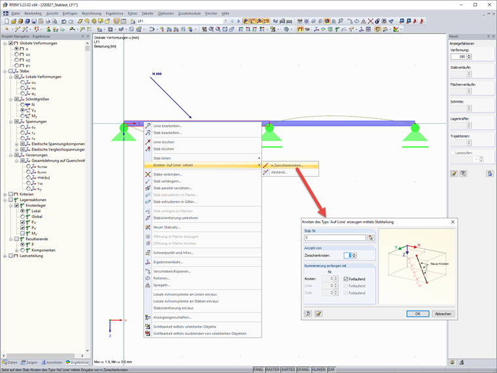Collapse the Spannungen tree node

pyautogui.click(x=10, y=122)
